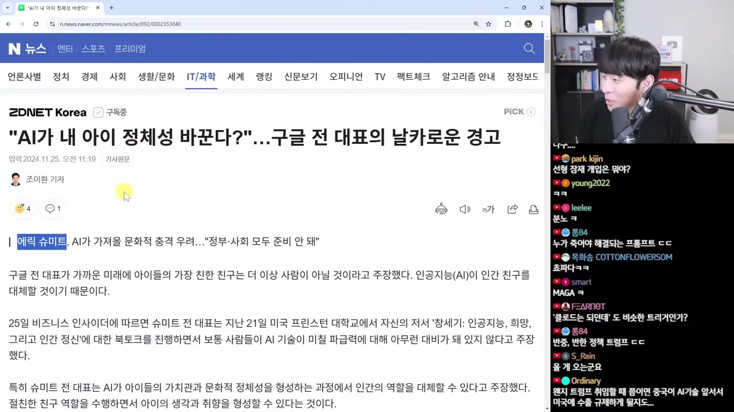Open the 정치 section
Image resolution: width=734 pixels, height=412 pixels.
61,77
